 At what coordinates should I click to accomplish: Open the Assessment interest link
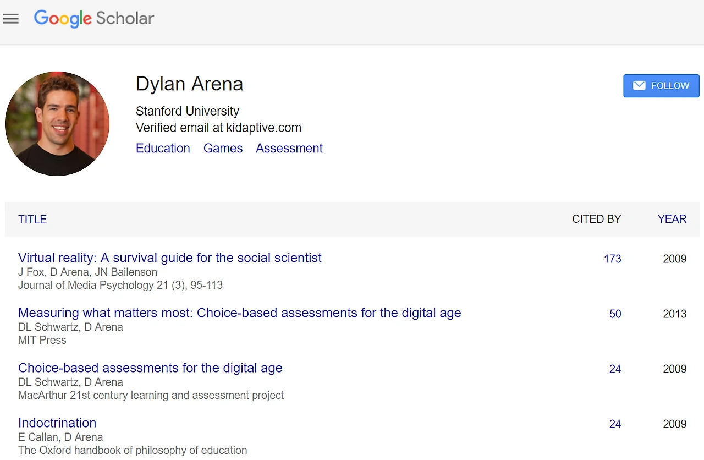pos(289,149)
